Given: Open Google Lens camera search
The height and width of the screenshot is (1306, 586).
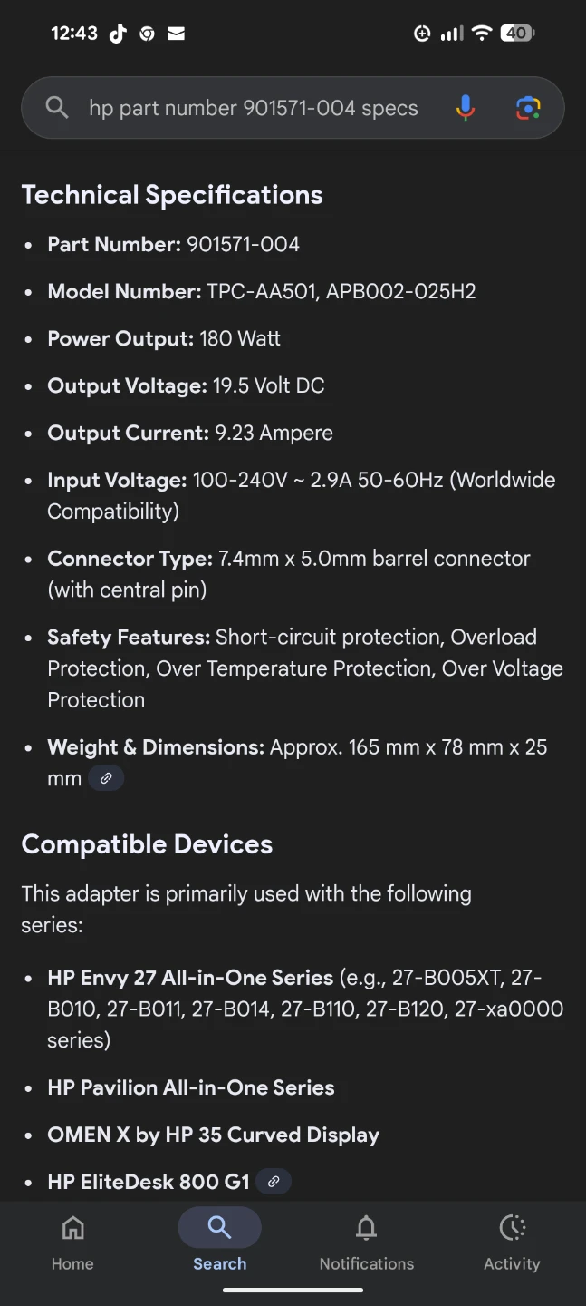Looking at the screenshot, I should click(x=528, y=108).
